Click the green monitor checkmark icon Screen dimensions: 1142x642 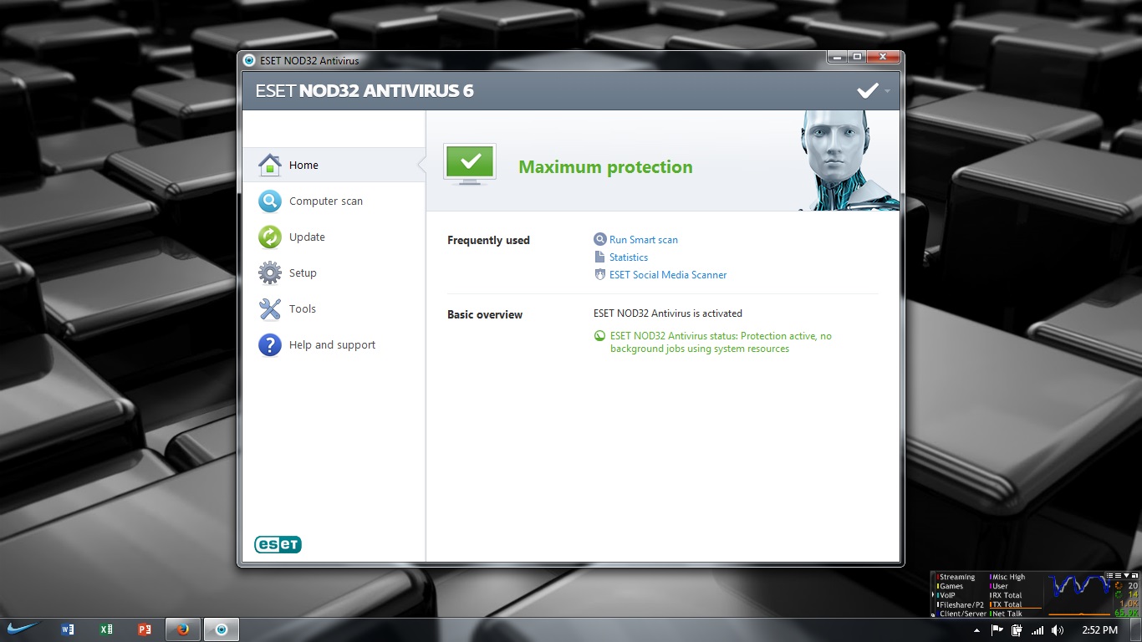click(x=470, y=164)
